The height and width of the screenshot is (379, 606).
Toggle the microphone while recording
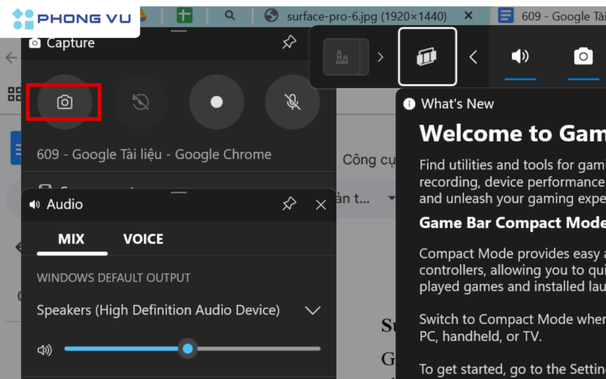pyautogui.click(x=292, y=102)
